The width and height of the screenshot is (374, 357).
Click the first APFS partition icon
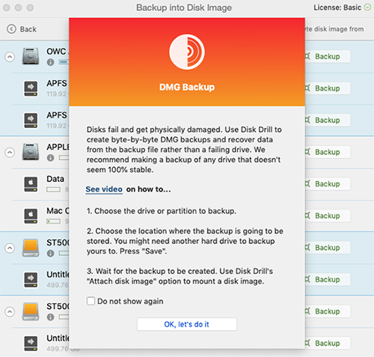point(31,88)
